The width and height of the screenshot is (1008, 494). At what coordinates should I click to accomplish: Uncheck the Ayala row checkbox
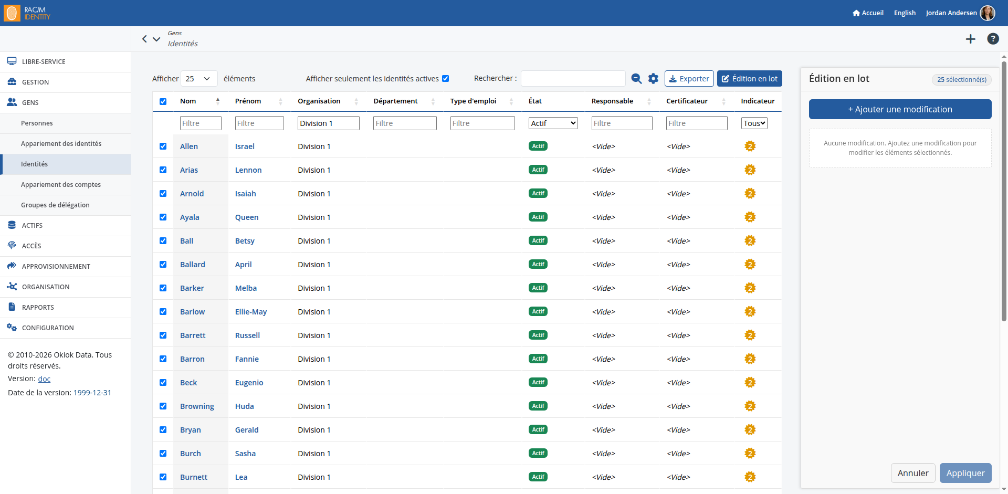pyautogui.click(x=163, y=217)
